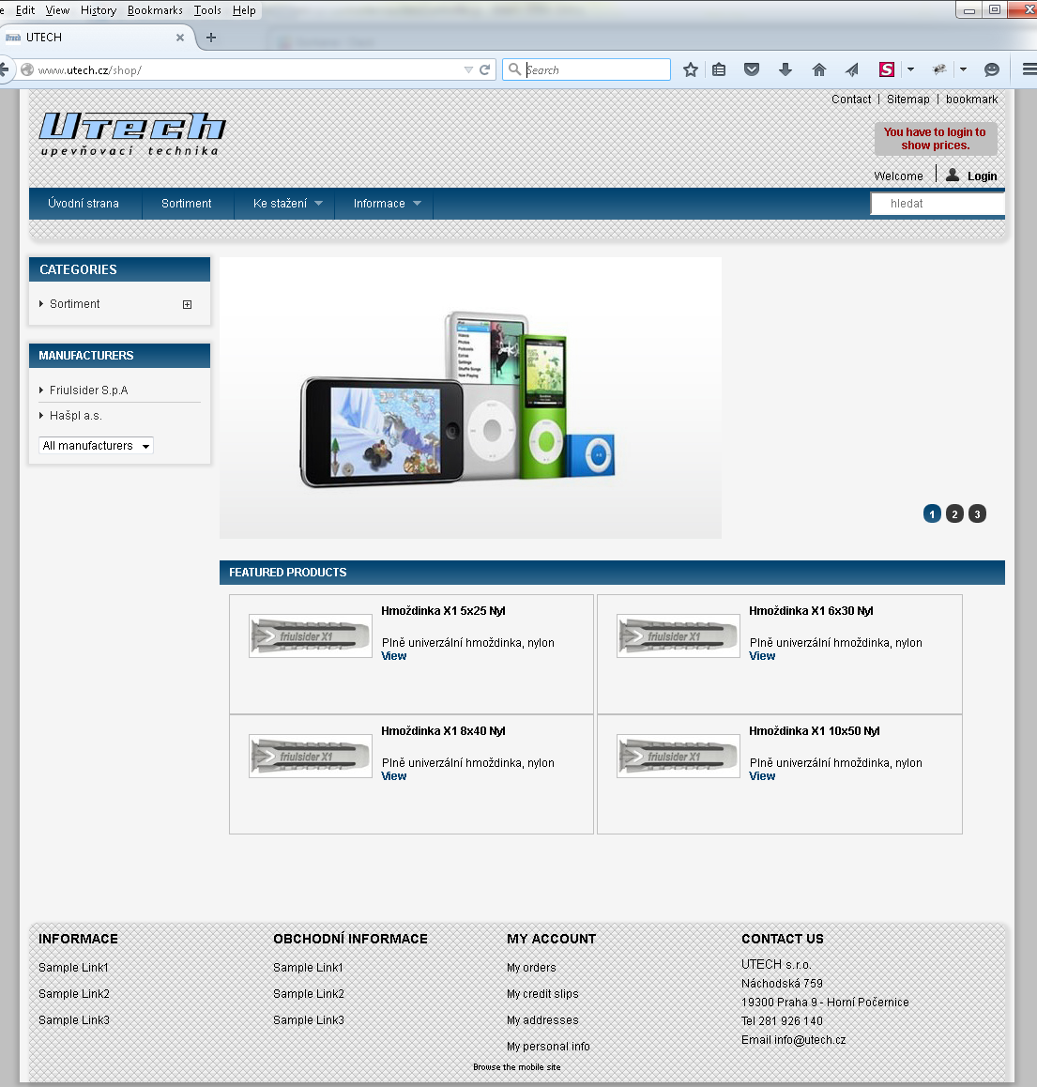Open the All manufacturers dropdown
1037x1087 pixels.
[x=96, y=446]
